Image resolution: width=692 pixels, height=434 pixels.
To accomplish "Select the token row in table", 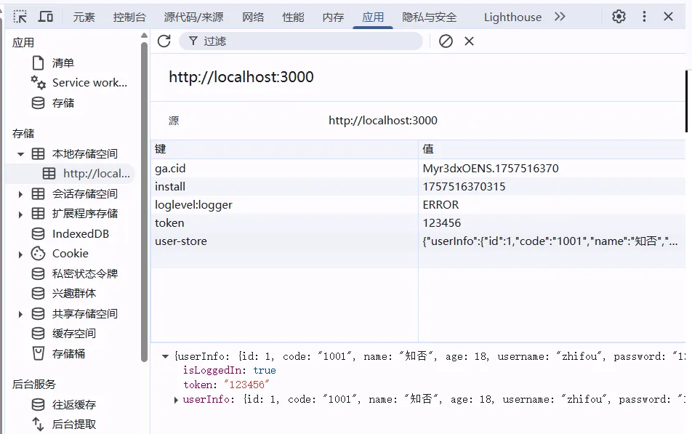I will click(x=283, y=223).
